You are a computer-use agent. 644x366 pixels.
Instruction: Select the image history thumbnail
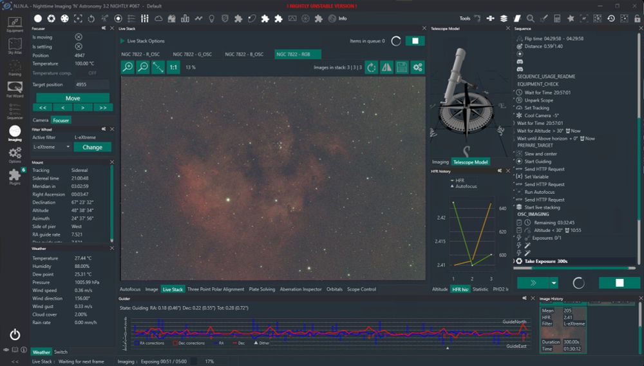[563, 330]
